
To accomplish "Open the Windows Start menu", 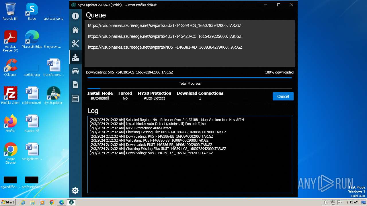I will tap(8, 202).
